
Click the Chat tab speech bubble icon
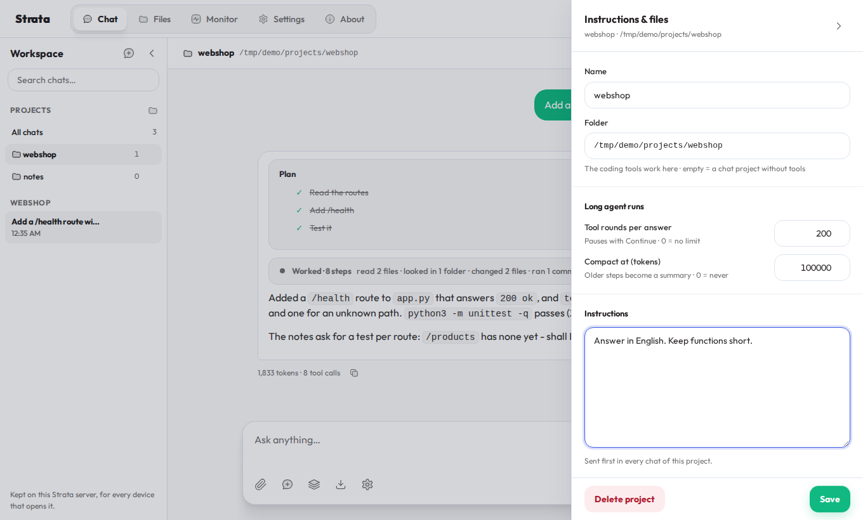pos(88,19)
